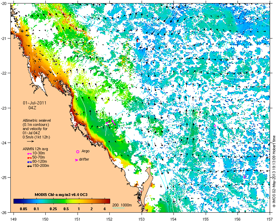
Task: Click the latitude axis label -26
Action: pos(3,212)
